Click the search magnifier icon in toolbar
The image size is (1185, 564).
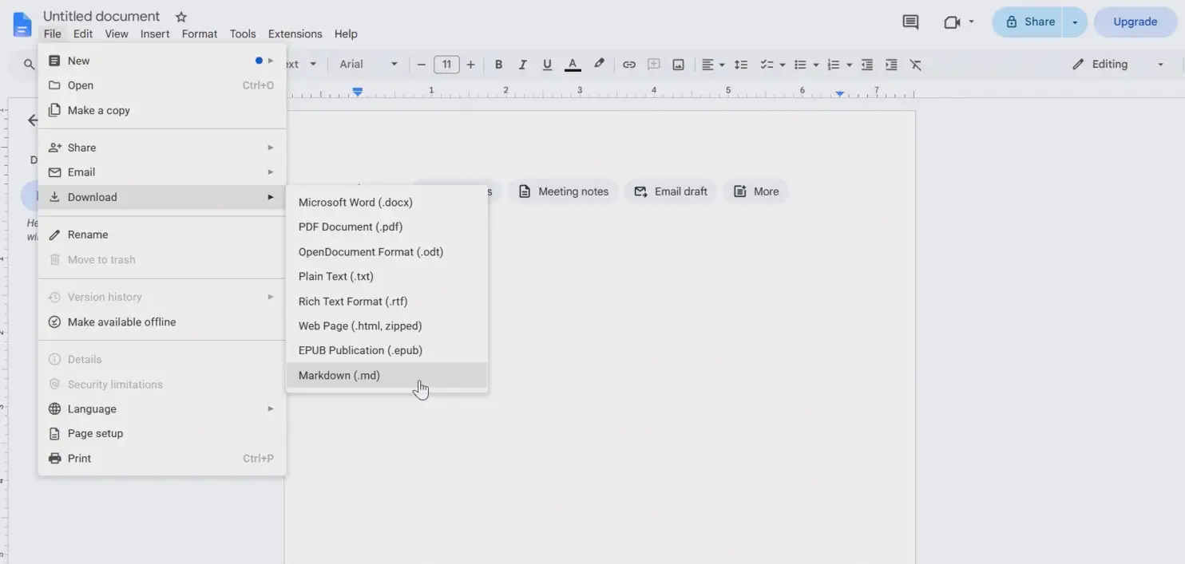coord(29,65)
